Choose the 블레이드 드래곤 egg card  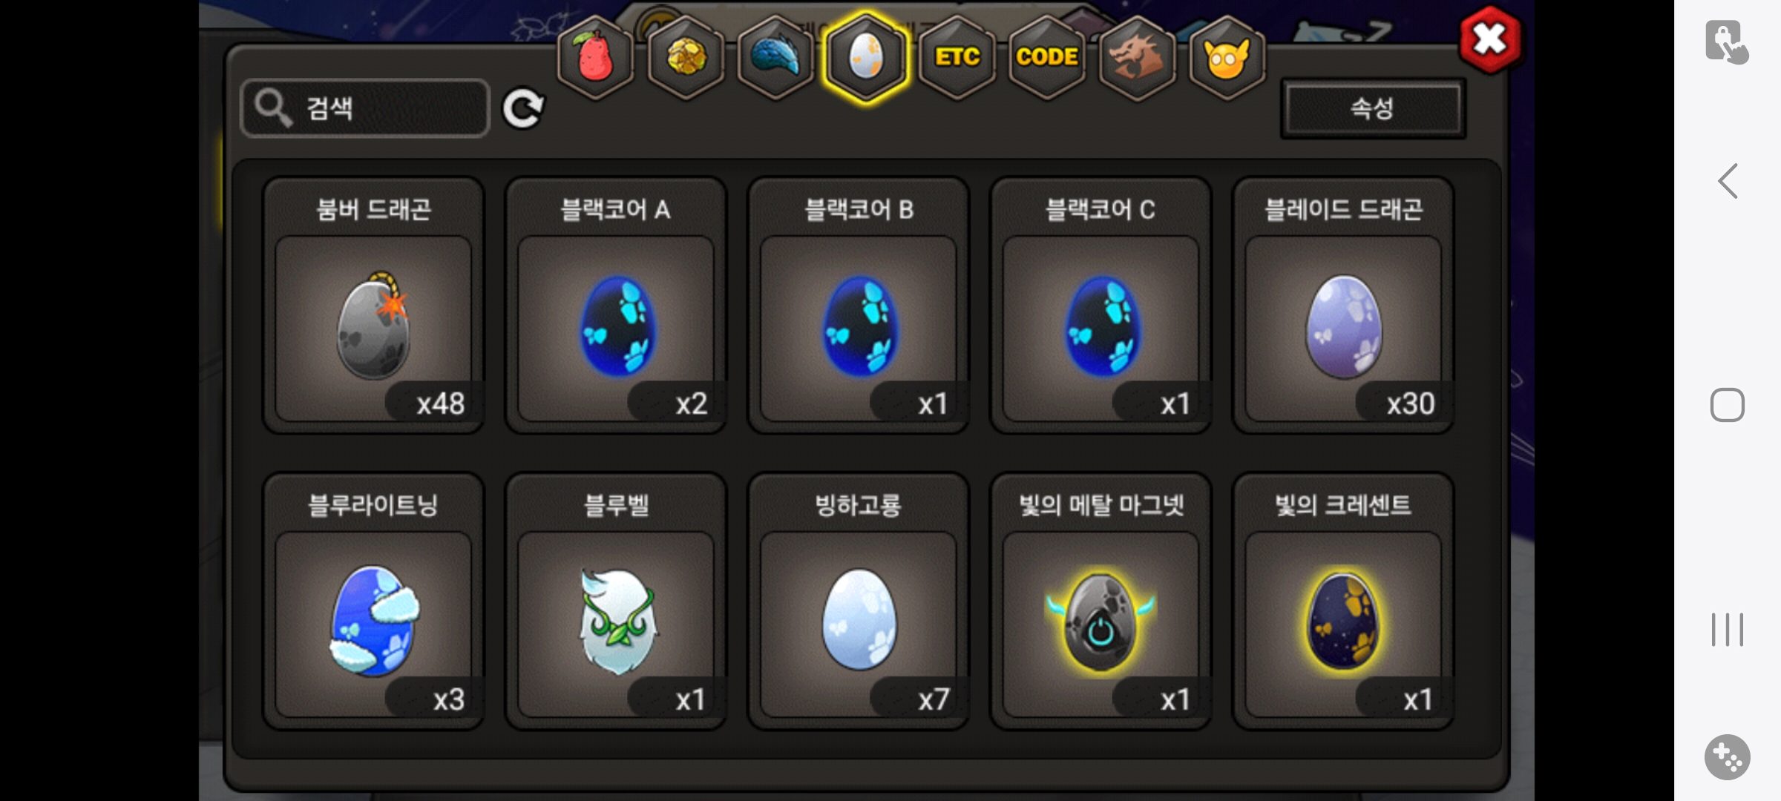tap(1343, 305)
